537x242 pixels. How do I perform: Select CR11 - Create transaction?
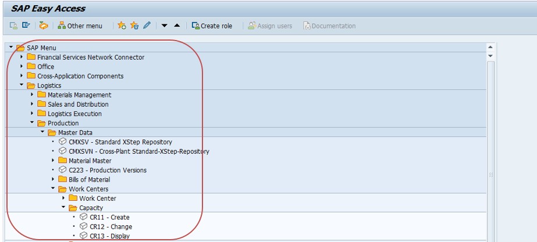[x=109, y=217]
